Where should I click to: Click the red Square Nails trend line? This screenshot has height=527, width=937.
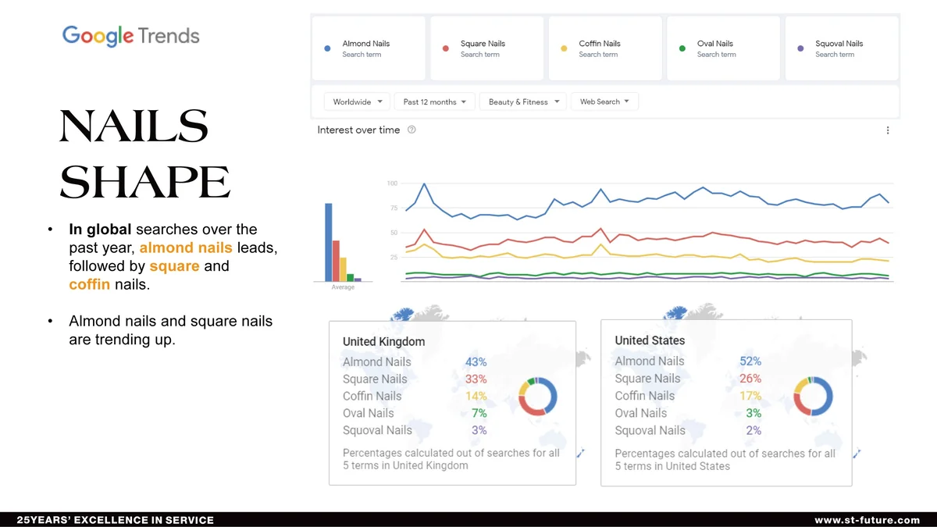(x=648, y=239)
